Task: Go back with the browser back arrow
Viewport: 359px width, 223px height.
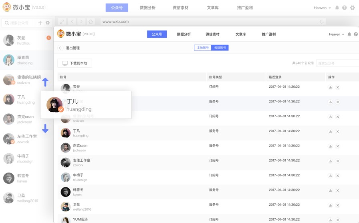Action: click(x=72, y=22)
